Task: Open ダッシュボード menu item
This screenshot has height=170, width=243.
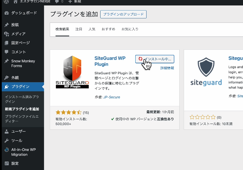Action: coord(24,13)
